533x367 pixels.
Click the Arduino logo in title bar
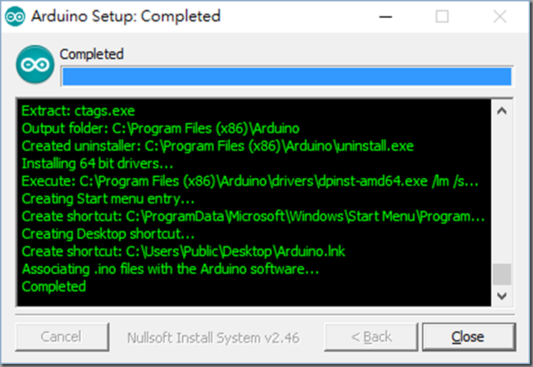(15, 16)
